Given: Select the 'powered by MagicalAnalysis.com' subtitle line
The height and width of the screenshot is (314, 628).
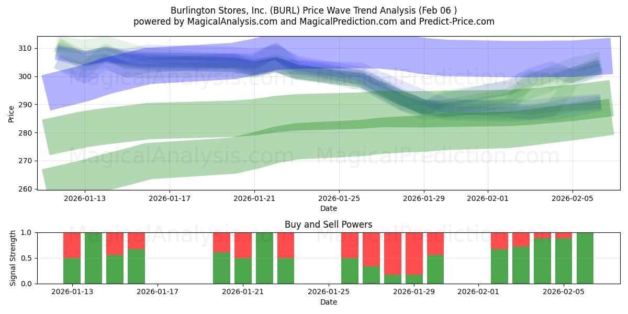Looking at the screenshot, I should click(x=314, y=21).
